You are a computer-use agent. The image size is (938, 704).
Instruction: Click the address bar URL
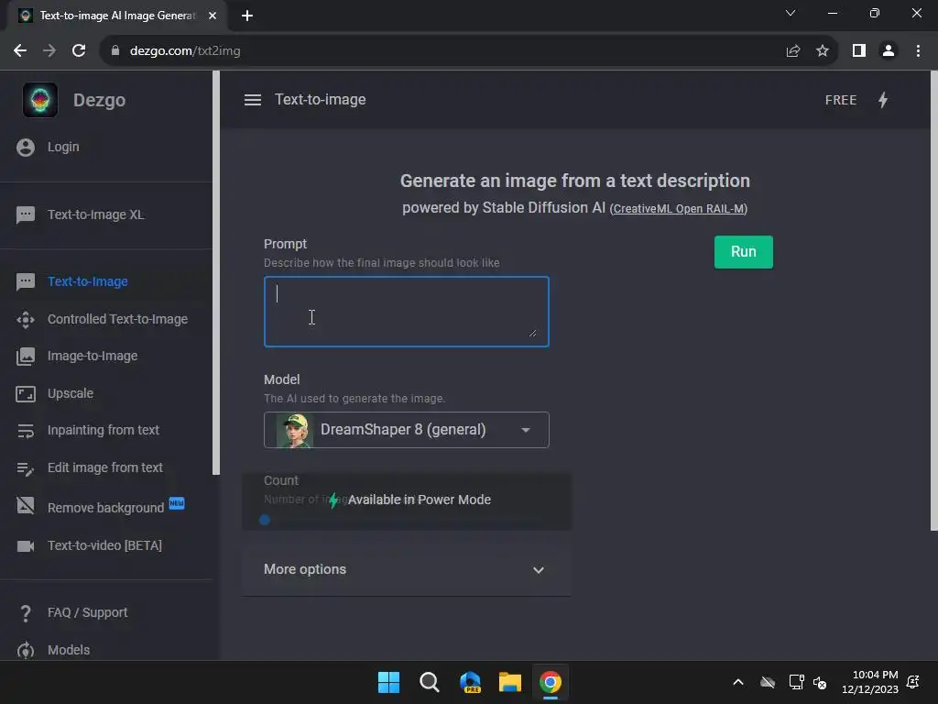(185, 51)
